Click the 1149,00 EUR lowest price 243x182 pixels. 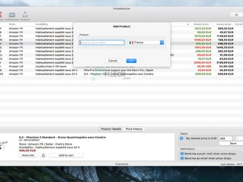click(x=225, y=36)
